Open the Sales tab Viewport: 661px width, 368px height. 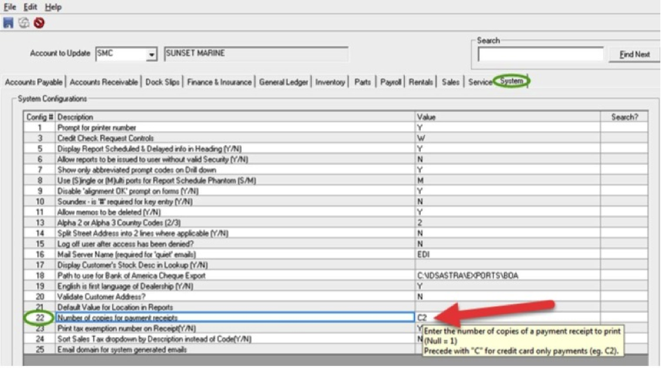tap(450, 82)
